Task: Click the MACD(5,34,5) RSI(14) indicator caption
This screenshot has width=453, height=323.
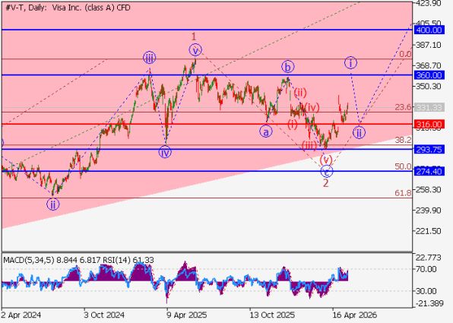Action: (x=78, y=260)
